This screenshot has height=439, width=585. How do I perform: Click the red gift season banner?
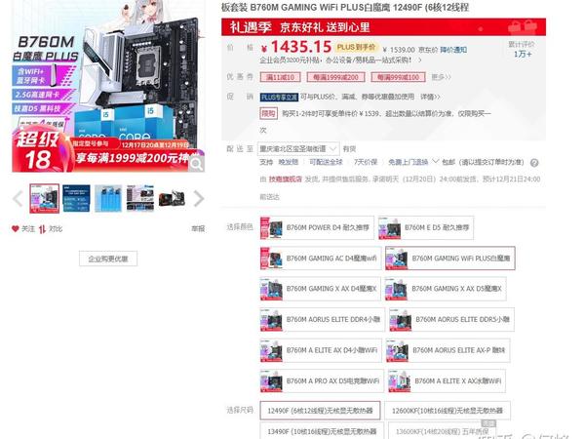383,27
